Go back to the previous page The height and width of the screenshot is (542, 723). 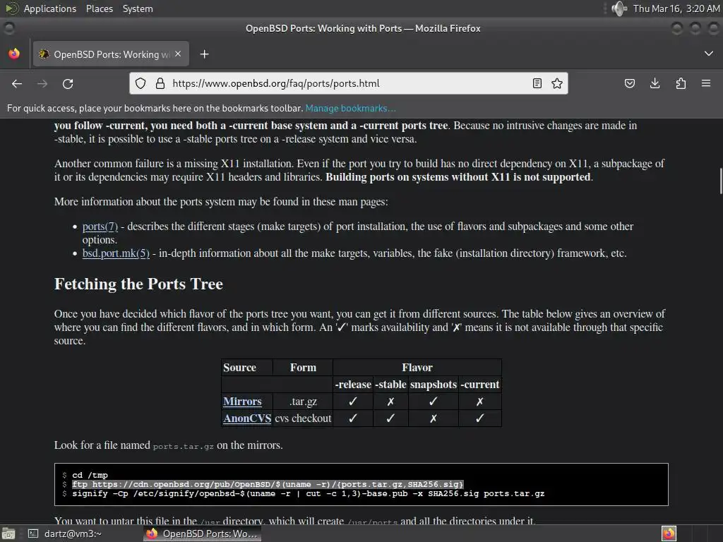pos(17,83)
